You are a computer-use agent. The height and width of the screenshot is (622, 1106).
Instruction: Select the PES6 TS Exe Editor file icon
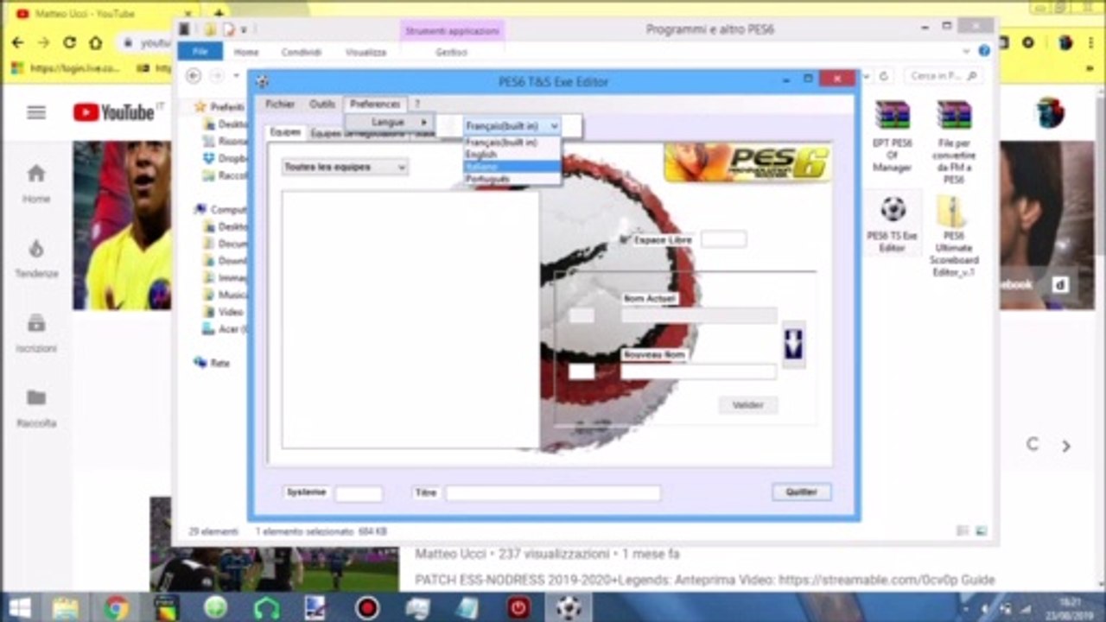892,224
